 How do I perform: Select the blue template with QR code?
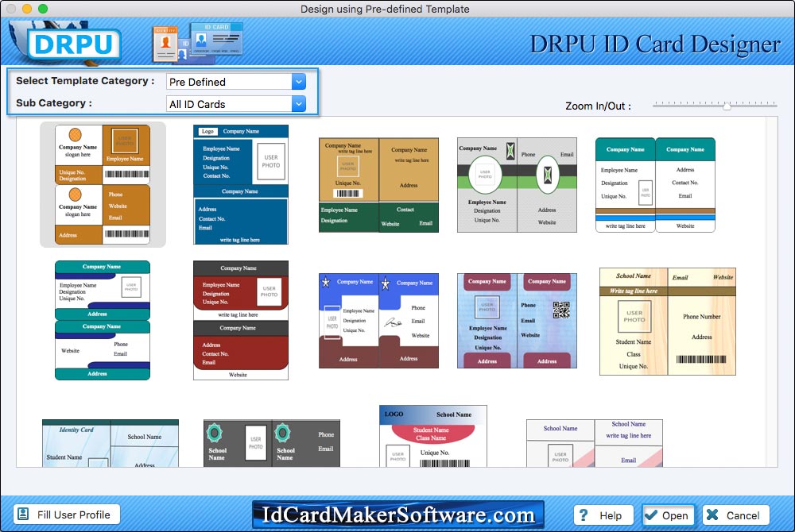point(518,321)
